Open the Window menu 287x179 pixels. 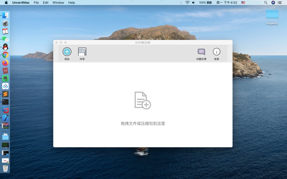58,3
